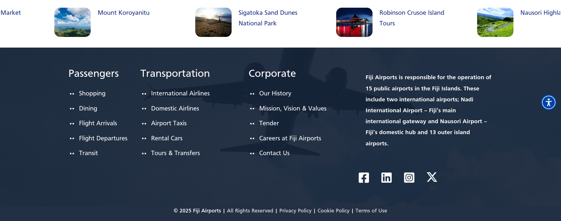The height and width of the screenshot is (221, 561).
Task: Open the LinkedIn social icon
Action: pos(386,178)
